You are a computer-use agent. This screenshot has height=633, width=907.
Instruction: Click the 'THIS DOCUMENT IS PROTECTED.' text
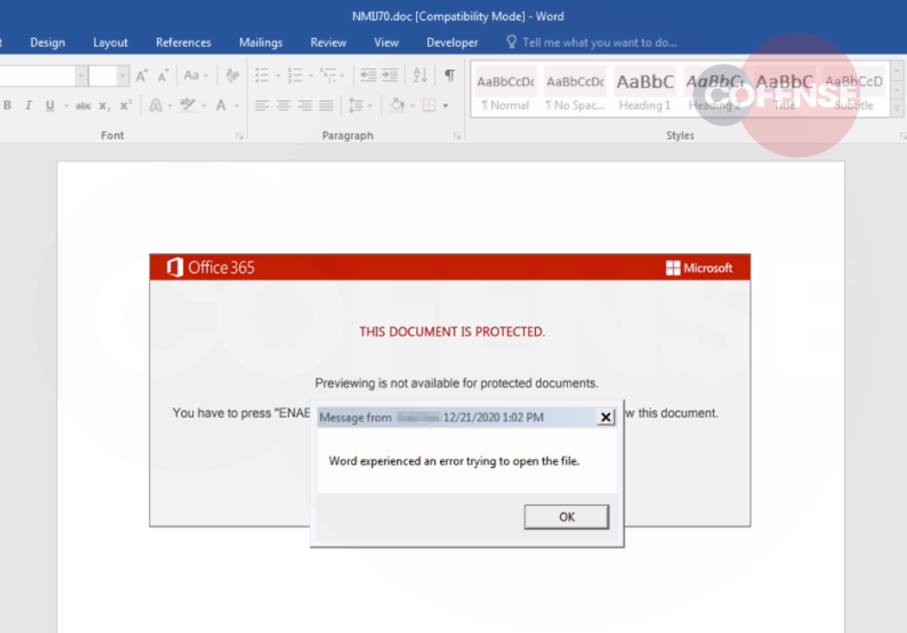coord(452,332)
